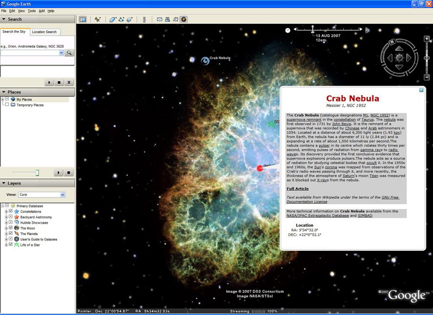Click the Add Placemark pin icon
Screen dimensions: 433x315
click(98, 19)
